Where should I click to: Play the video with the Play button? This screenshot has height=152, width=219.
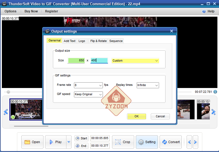[56, 142]
